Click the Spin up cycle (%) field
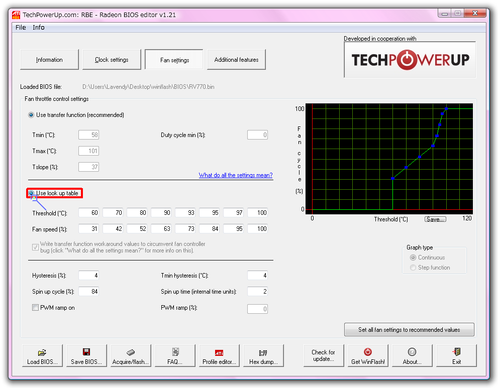The height and width of the screenshot is (388, 498). tap(88, 292)
